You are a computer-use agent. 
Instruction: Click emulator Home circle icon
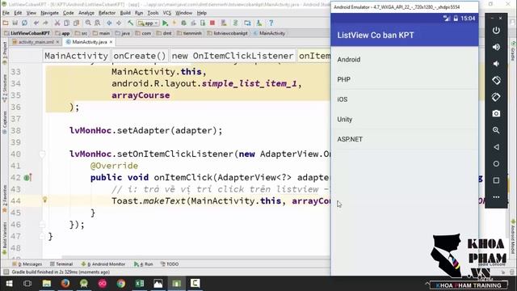(x=496, y=163)
